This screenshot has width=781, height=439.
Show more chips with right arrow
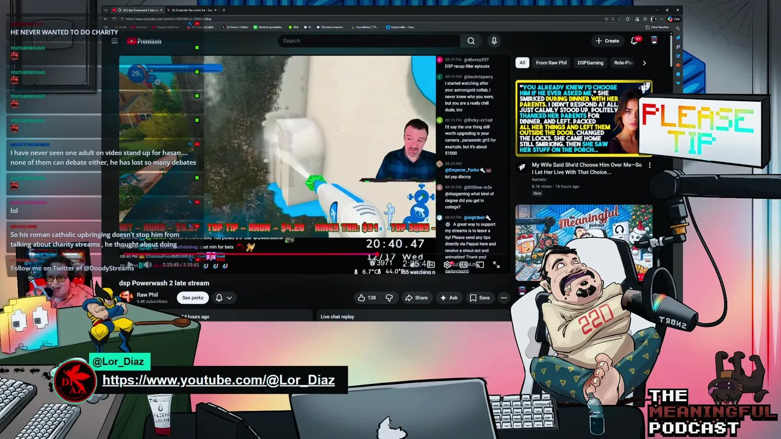pos(644,63)
